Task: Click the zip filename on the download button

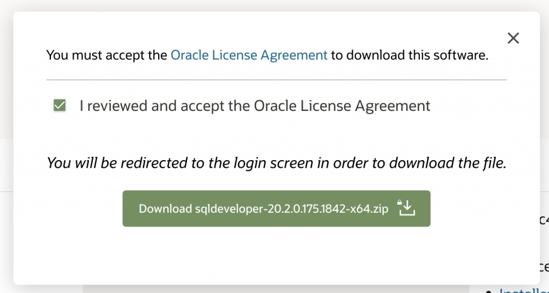Action: pyautogui.click(x=292, y=208)
